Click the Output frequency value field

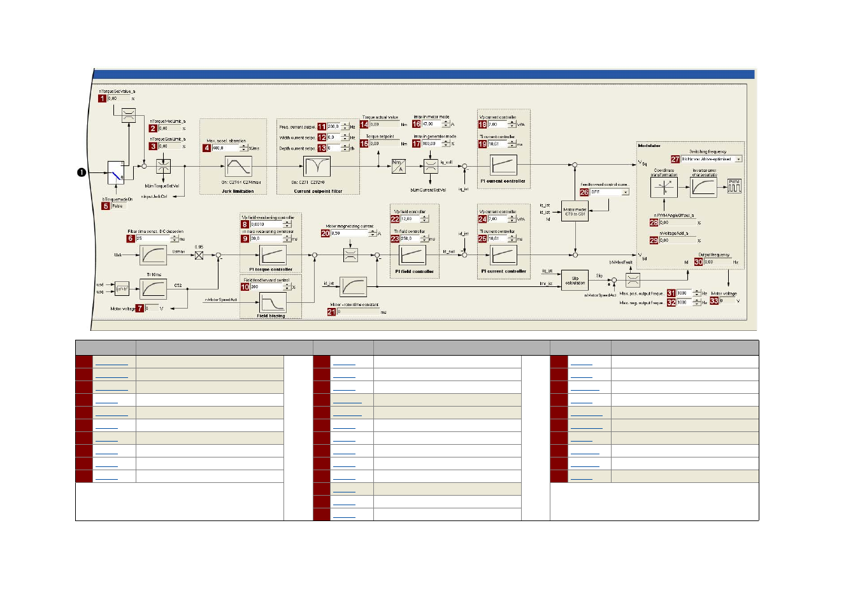click(717, 262)
